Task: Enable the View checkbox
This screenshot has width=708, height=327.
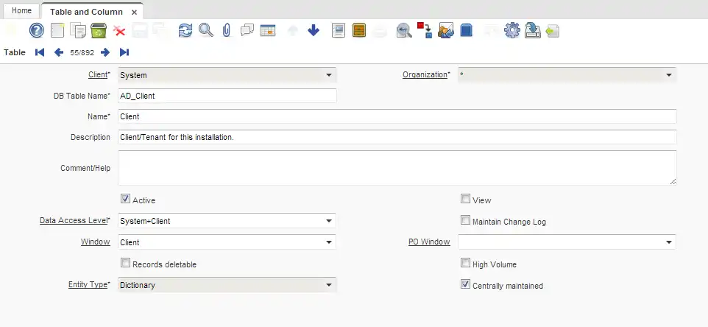Action: click(x=465, y=199)
